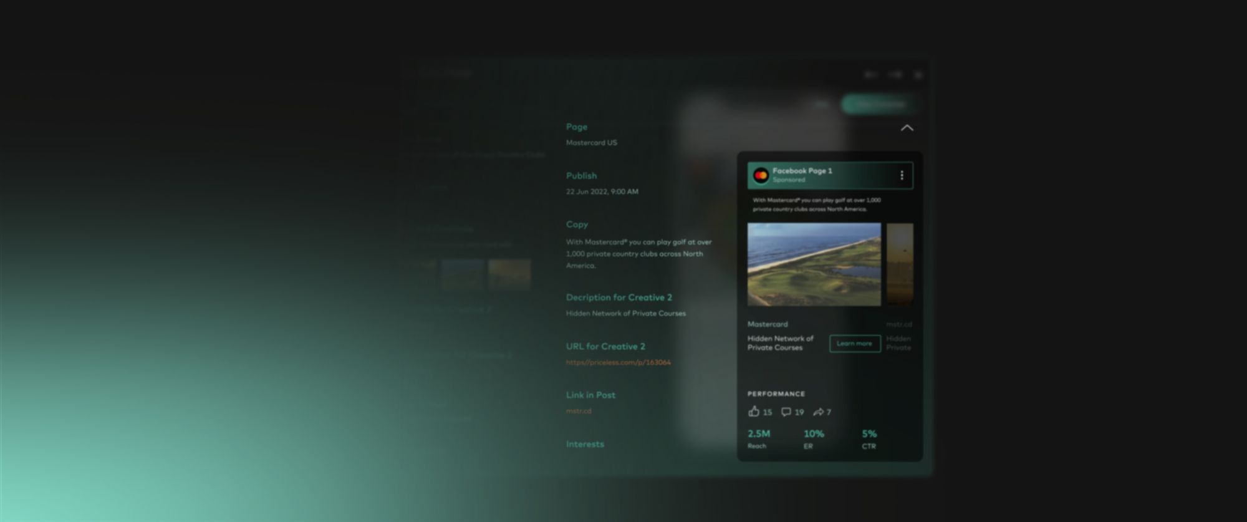Select the partially visible second carousel image

click(x=900, y=264)
